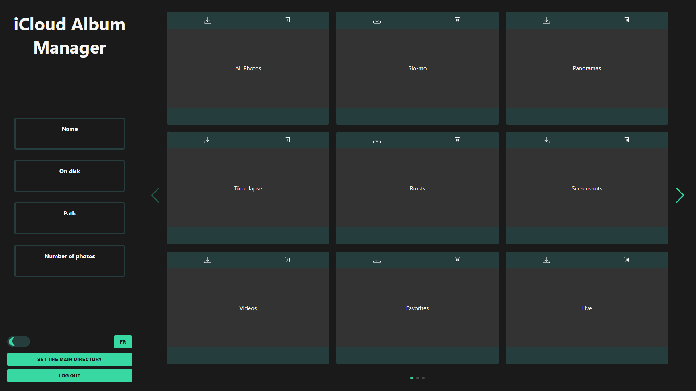
Task: Download the Videos album
Action: (208, 260)
